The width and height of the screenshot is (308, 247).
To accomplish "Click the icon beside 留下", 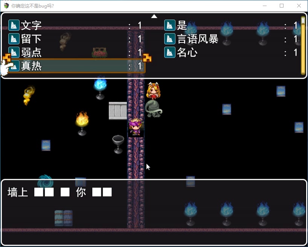I will point(14,39).
